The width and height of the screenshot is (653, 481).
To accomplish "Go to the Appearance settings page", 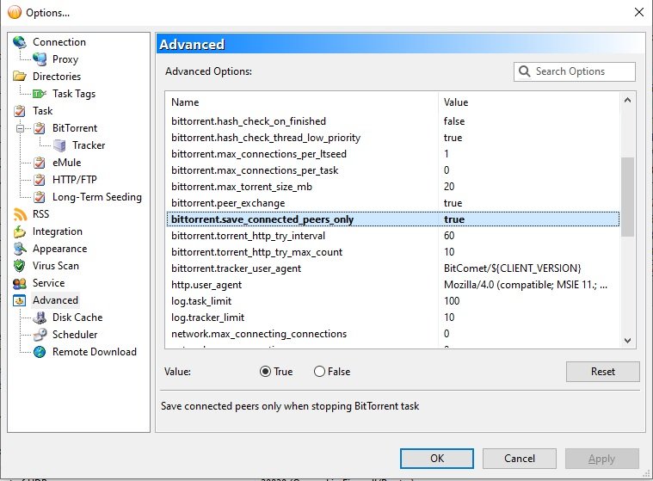I will [x=59, y=249].
